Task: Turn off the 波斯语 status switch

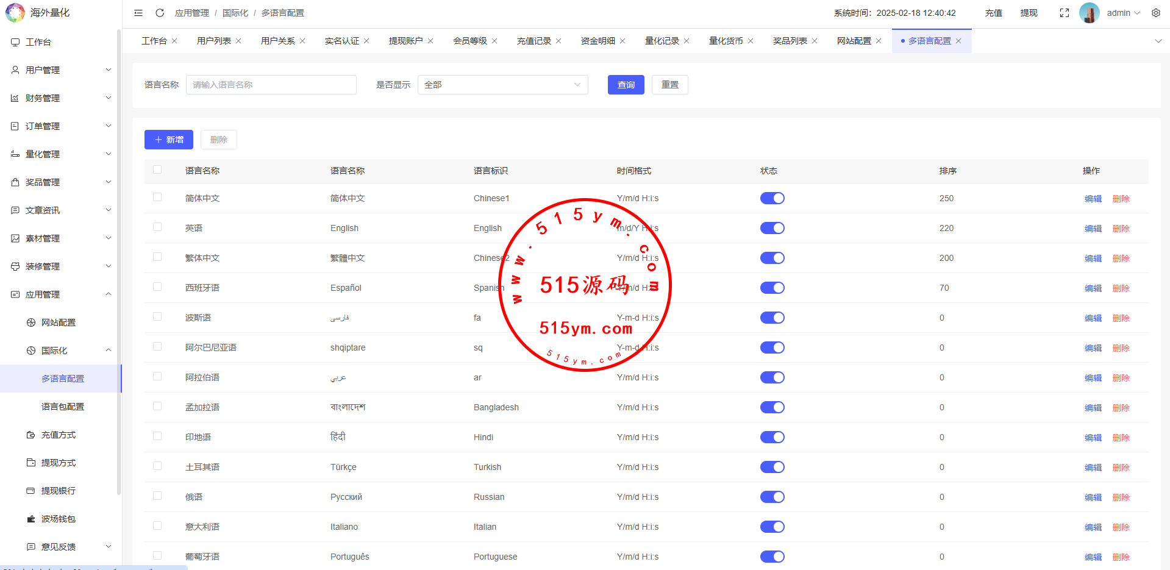Action: pyautogui.click(x=772, y=318)
